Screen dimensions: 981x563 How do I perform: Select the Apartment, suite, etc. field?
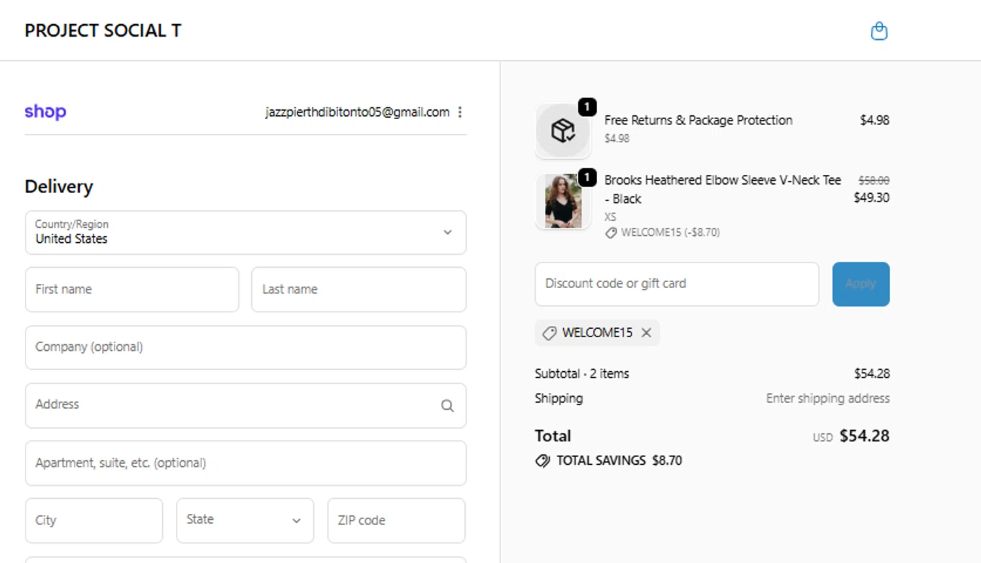[246, 463]
